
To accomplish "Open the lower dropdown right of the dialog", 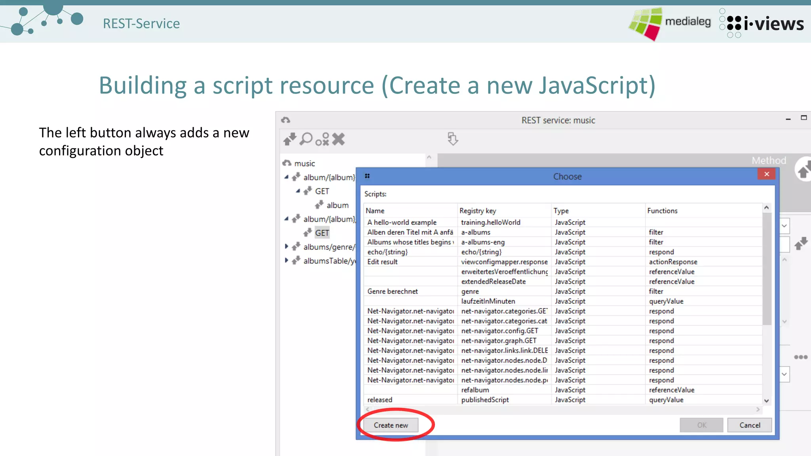I will tap(784, 374).
